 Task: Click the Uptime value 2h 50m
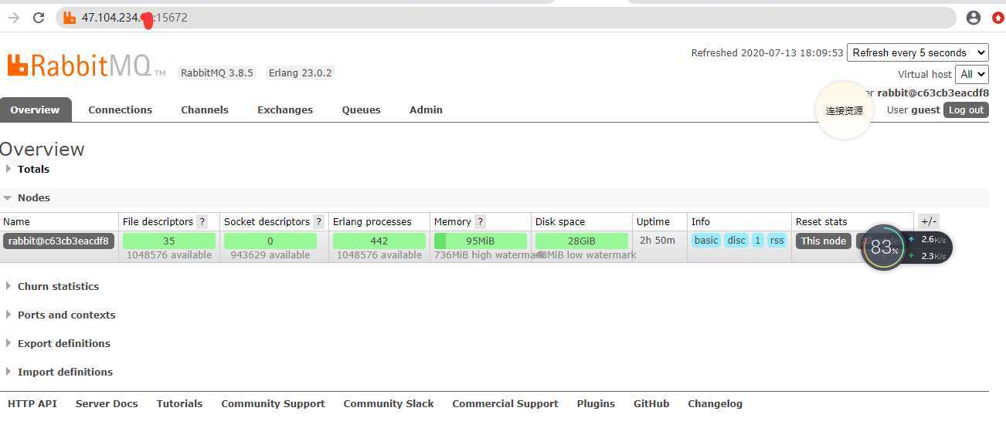pyautogui.click(x=658, y=240)
